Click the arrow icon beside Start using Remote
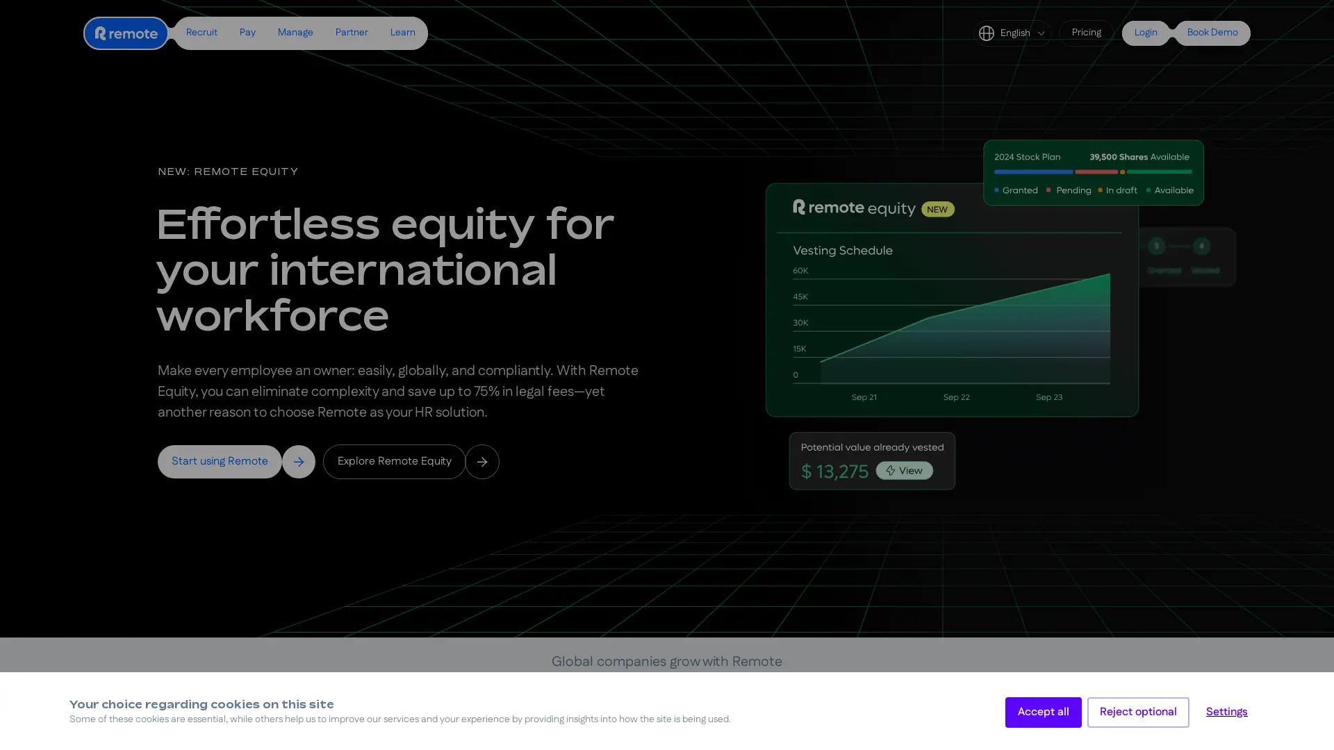 tap(298, 461)
